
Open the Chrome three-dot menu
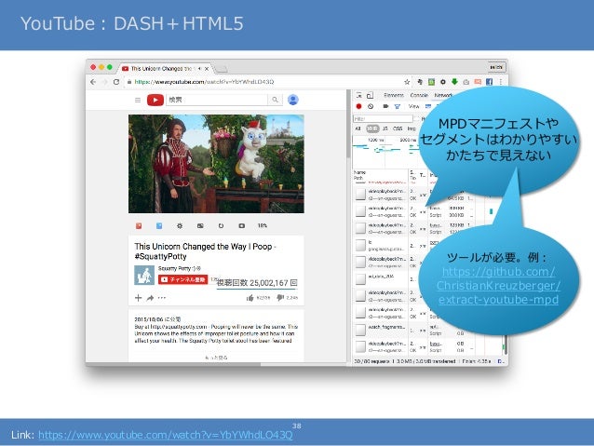[x=500, y=81]
